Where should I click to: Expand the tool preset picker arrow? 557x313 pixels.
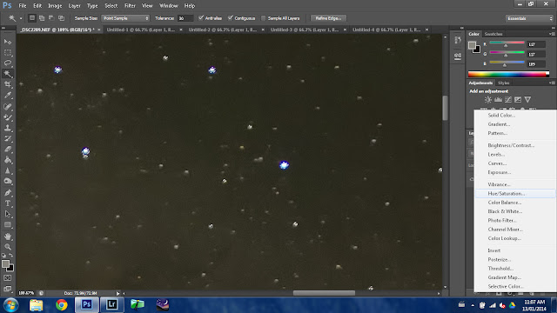21,18
